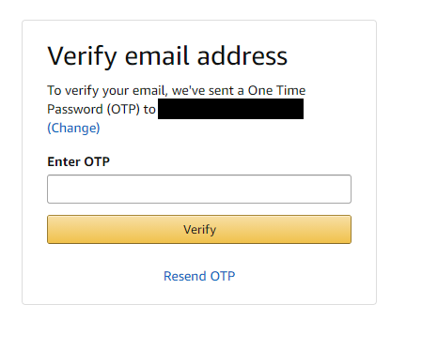Click the 'we've sent a' text

tap(208, 90)
